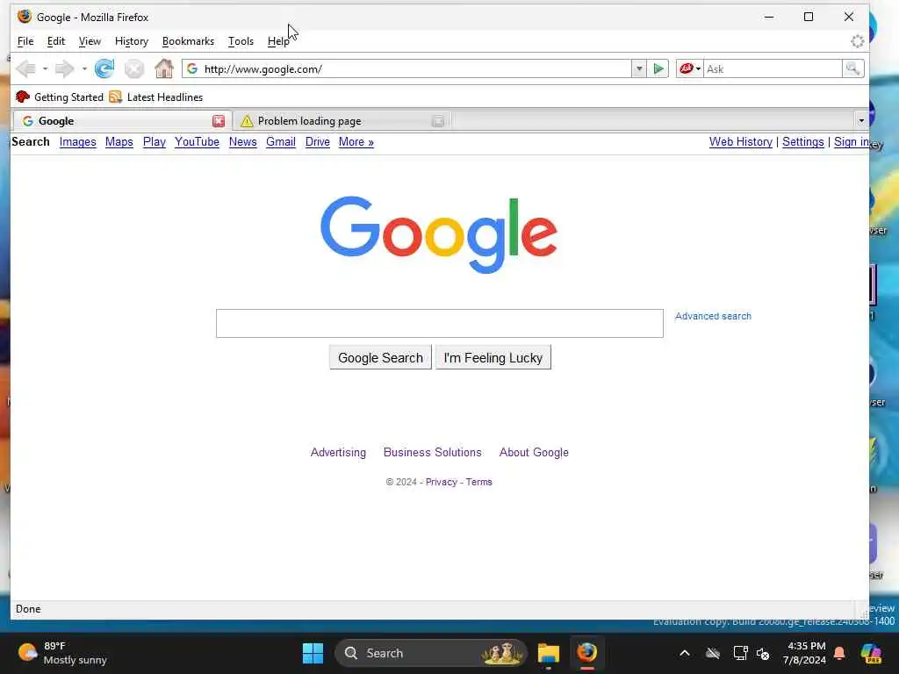
Task: Open the Gmail link
Action: point(280,142)
